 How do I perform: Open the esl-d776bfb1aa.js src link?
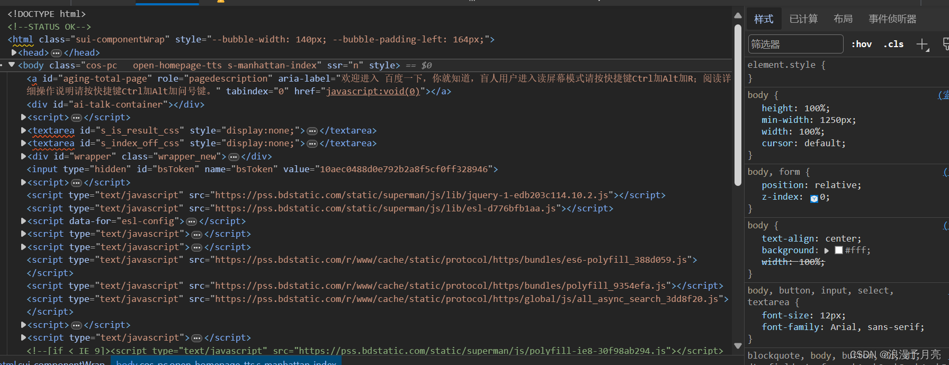tap(386, 208)
